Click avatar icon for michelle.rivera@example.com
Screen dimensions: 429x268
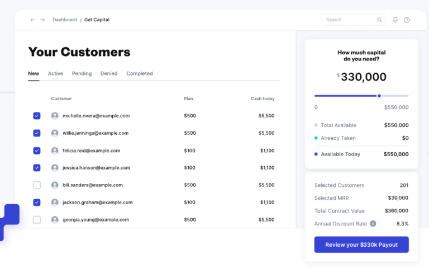(55, 116)
